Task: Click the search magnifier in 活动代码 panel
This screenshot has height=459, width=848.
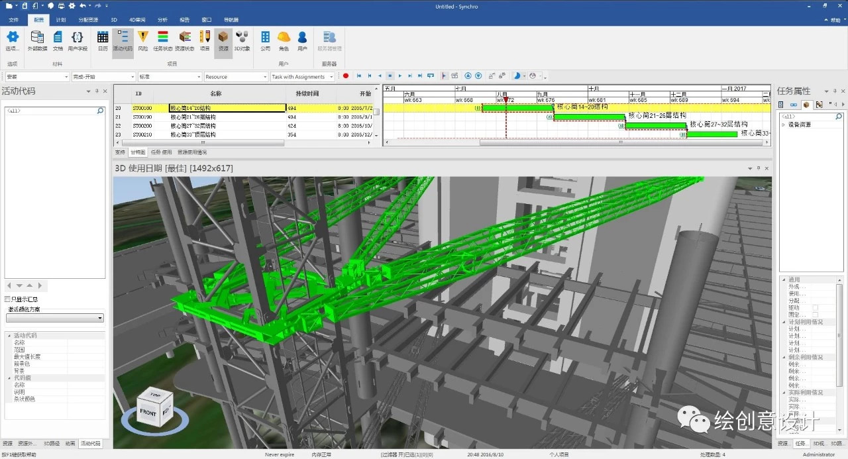Action: 101,111
